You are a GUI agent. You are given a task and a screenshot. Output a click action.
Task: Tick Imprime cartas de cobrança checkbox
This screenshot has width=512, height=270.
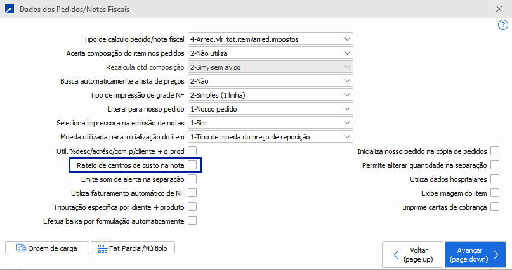pyautogui.click(x=495, y=207)
